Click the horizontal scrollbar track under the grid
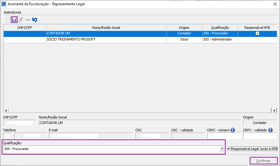This screenshot has height=166, width=280. click(140, 110)
